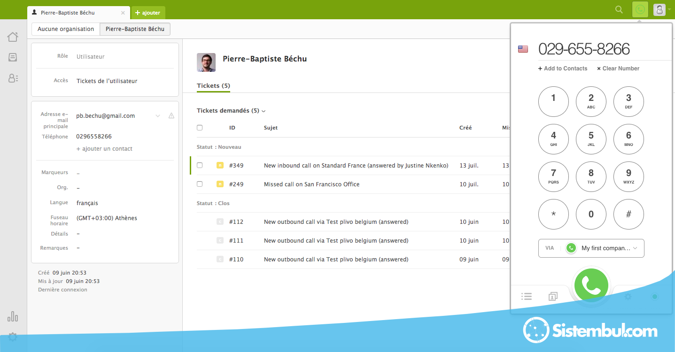The image size is (675, 352).
Task: Click the search magnifier icon
Action: point(619,10)
